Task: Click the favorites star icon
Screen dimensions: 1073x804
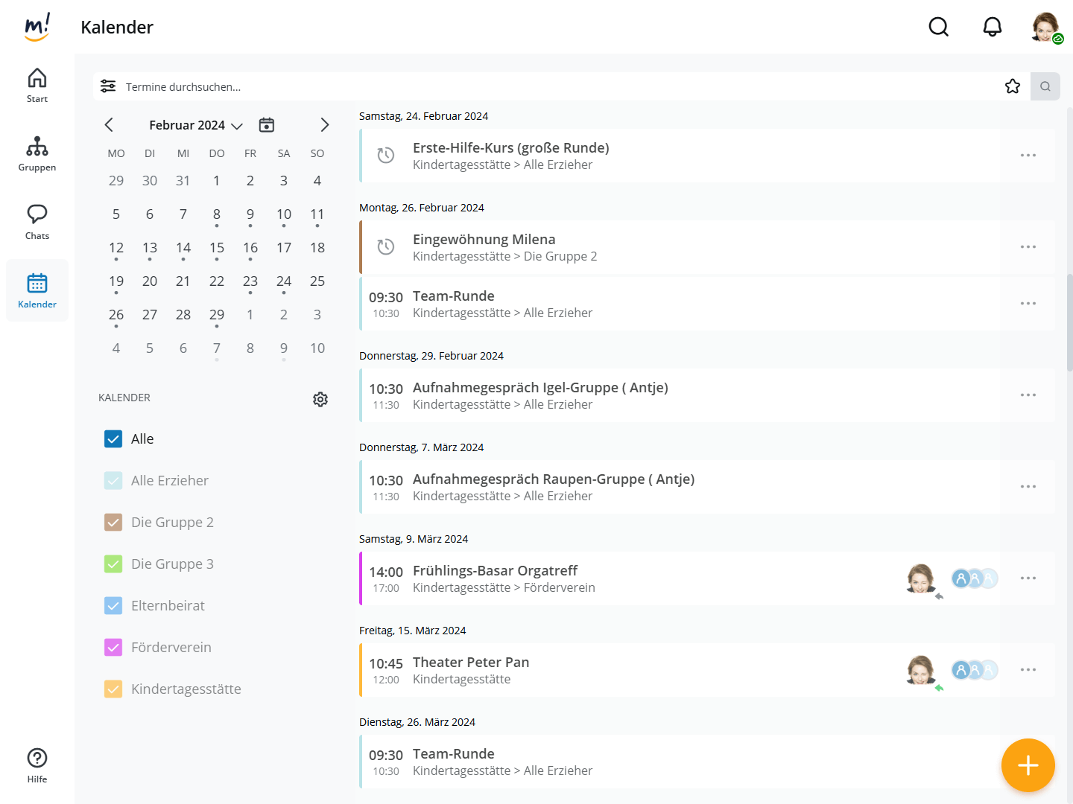Action: coord(1012,86)
